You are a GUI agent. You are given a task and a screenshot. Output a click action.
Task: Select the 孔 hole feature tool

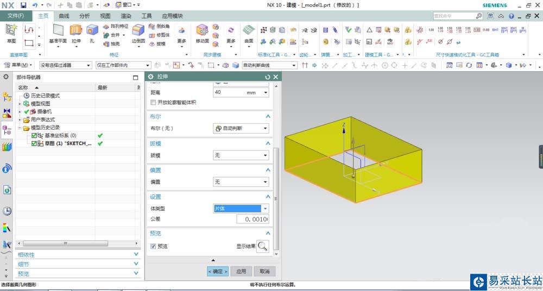92,30
